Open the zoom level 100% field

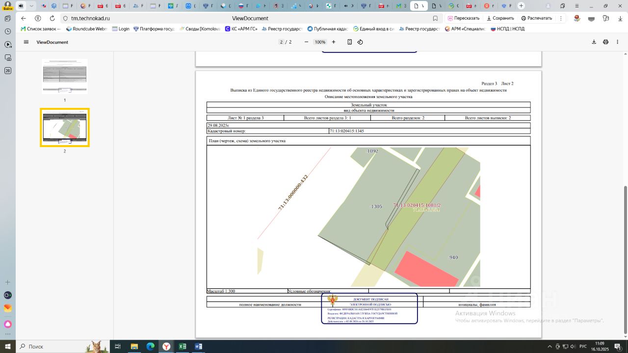click(x=320, y=42)
